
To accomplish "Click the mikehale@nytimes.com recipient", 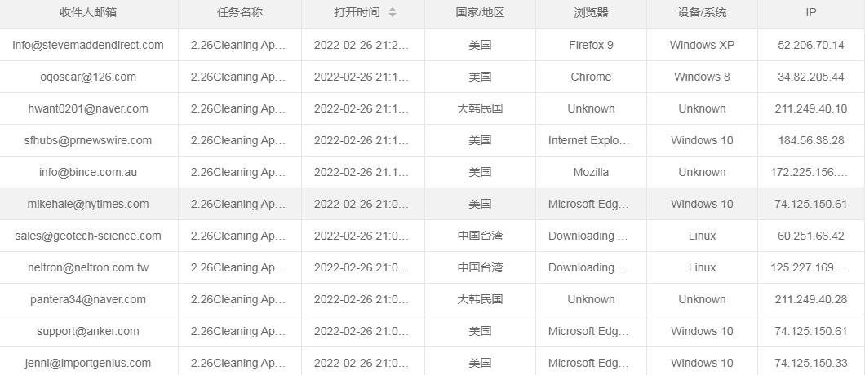I will 88,204.
